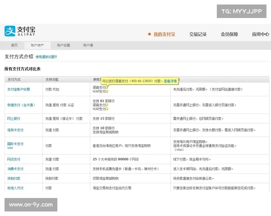
Task: Click the 支持 10 家银行 text
Action: [x=103, y=128]
